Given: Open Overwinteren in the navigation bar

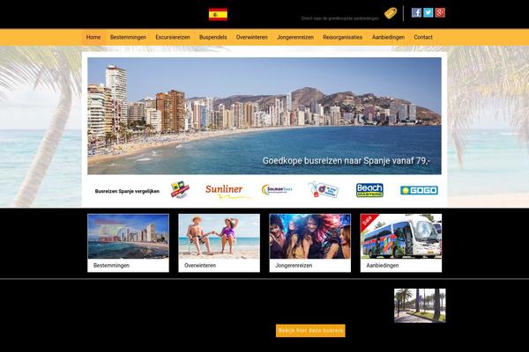Looking at the screenshot, I should tap(251, 37).
